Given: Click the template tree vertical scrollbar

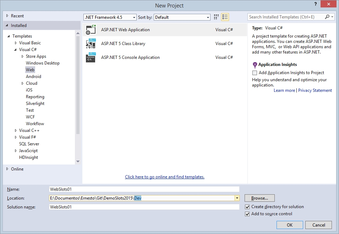Looking at the screenshot, I should [x=78, y=85].
